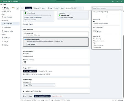The image size is (124, 101).
Task: Click the Estimated messages value 480
Action: (25, 62)
